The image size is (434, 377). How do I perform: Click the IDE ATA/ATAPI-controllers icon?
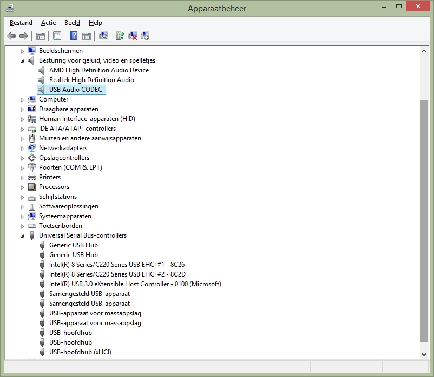pyautogui.click(x=32, y=129)
